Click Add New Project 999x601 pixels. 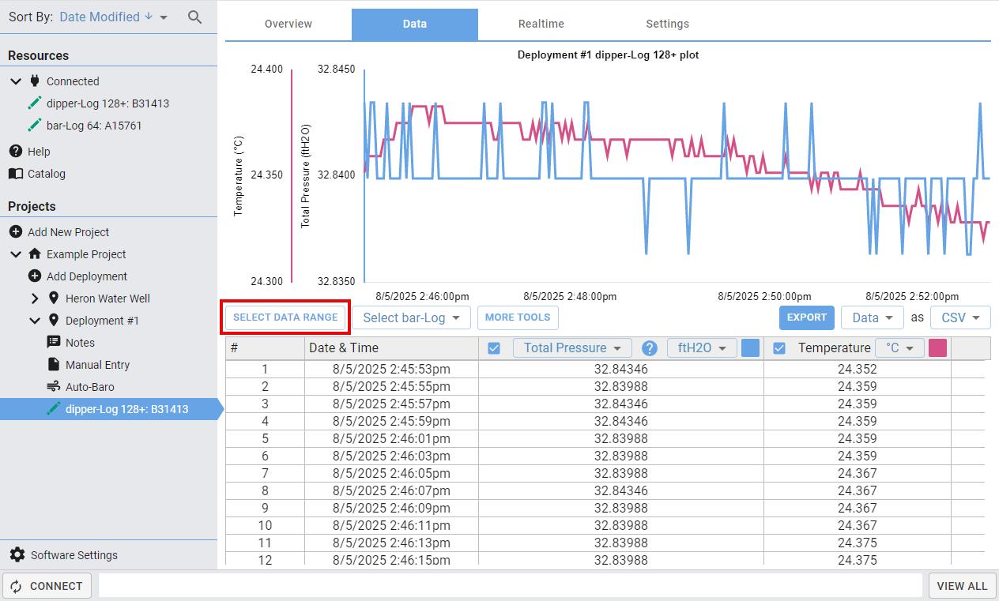click(x=68, y=232)
